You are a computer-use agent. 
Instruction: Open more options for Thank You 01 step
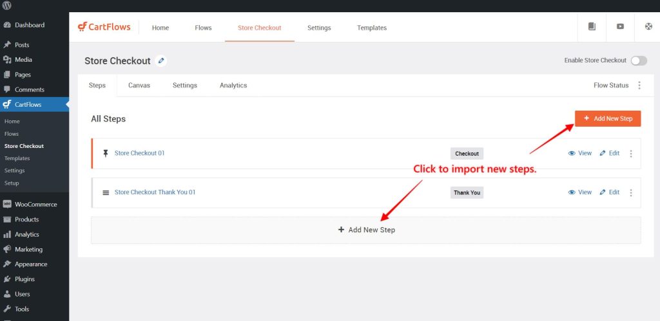tap(630, 193)
